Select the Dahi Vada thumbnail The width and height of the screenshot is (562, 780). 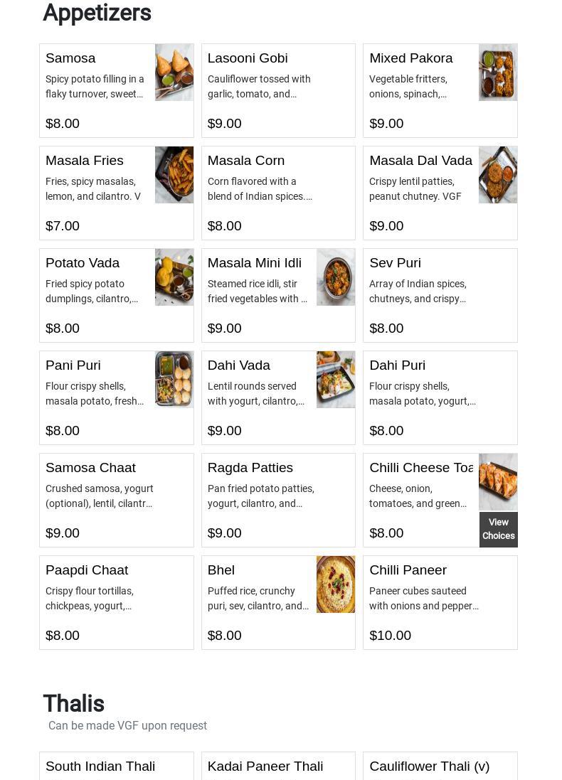[336, 380]
